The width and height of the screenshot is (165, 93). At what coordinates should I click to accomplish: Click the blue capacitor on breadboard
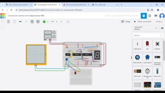pyautogui.click(x=67, y=59)
